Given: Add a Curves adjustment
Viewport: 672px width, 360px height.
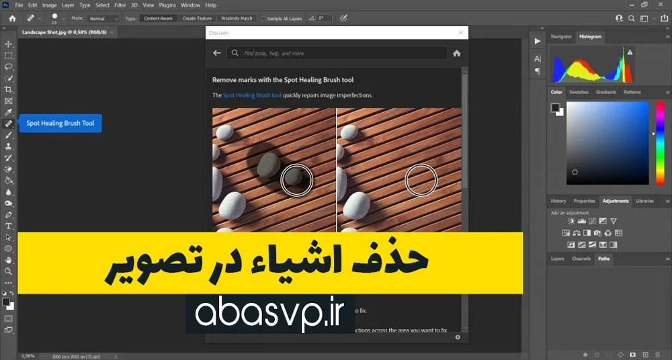Looking at the screenshot, I should (x=592, y=221).
